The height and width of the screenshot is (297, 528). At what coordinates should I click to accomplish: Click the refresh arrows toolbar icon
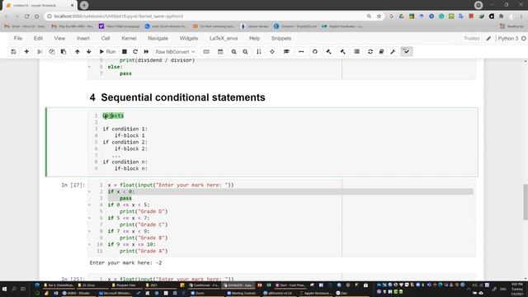370,51
